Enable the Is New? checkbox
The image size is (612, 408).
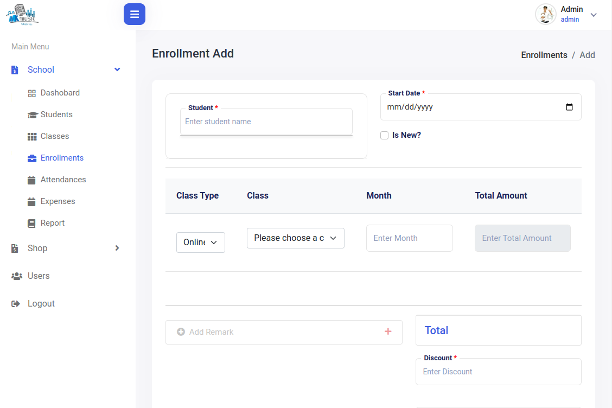[385, 135]
